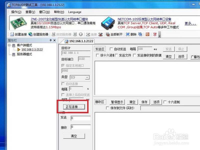Click the grayed 连接 toolbar button
The width and height of the screenshot is (200, 150).
pyautogui.click(x=91, y=34)
